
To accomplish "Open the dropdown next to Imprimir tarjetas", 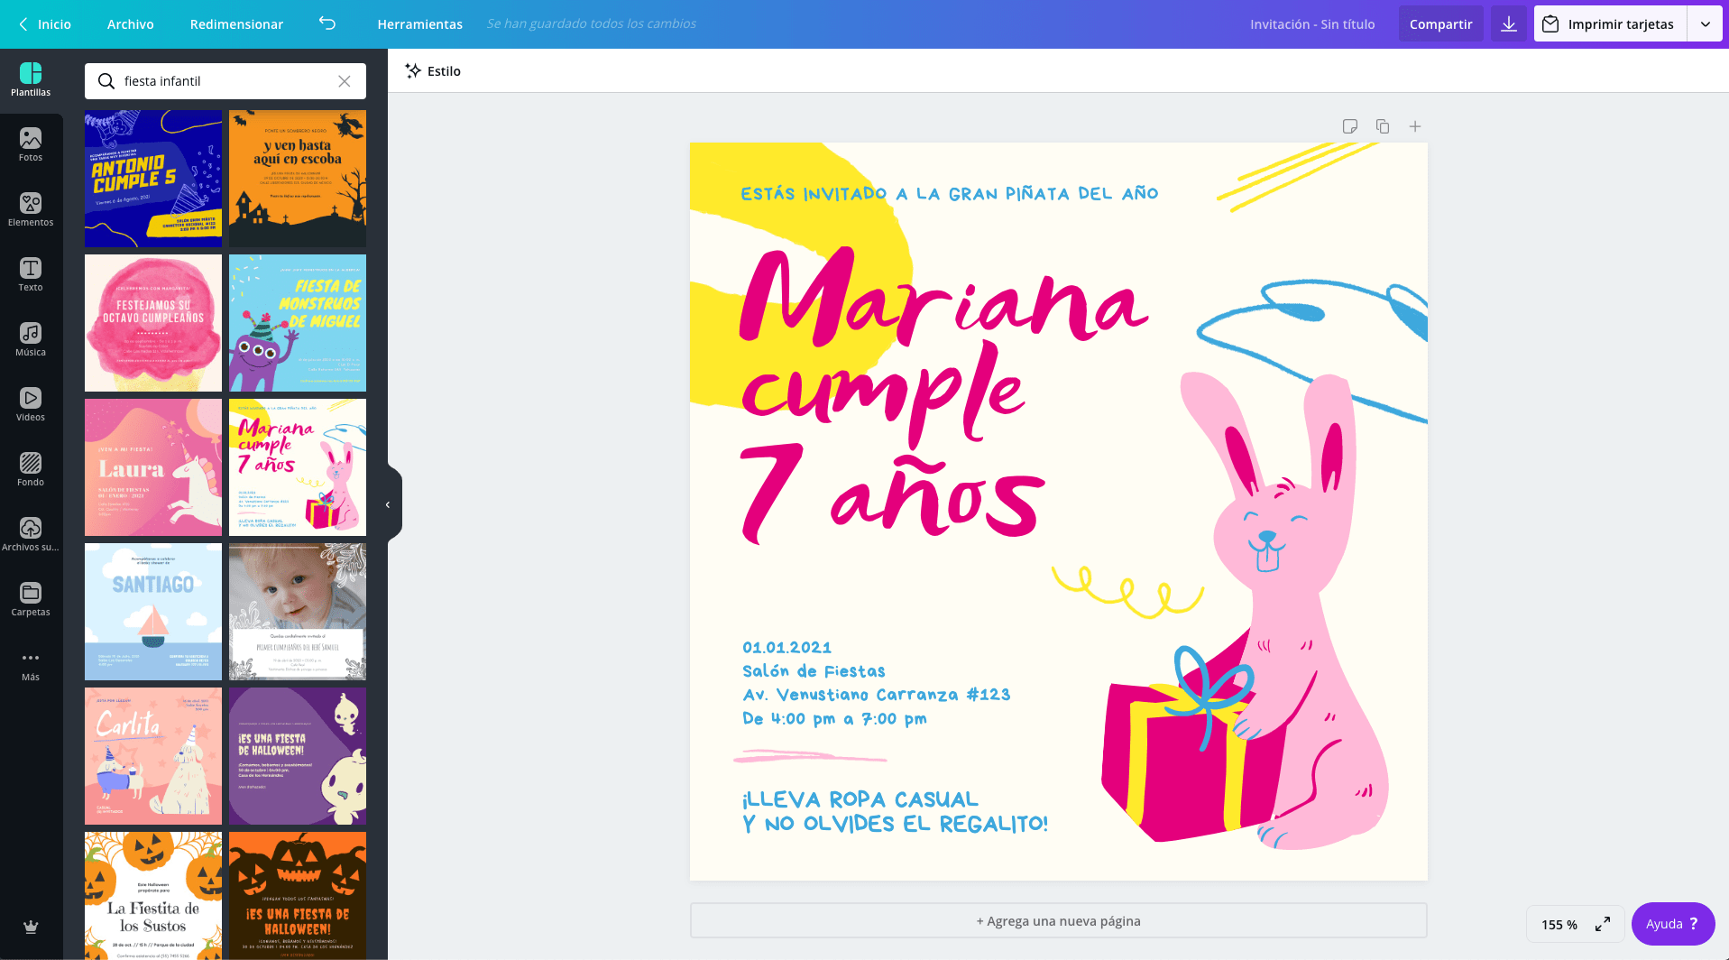I will (x=1705, y=23).
